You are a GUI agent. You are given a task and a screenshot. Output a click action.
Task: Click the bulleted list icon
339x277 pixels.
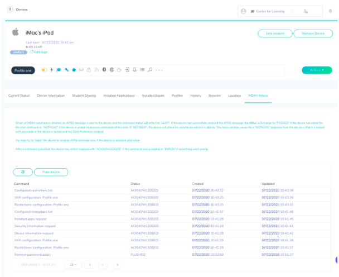tap(142, 69)
